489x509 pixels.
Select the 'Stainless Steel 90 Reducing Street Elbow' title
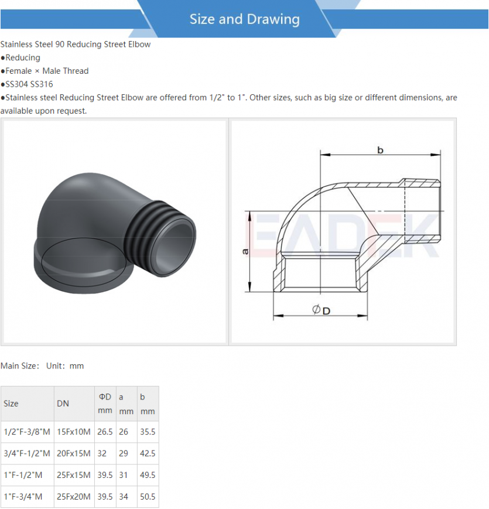pos(76,45)
